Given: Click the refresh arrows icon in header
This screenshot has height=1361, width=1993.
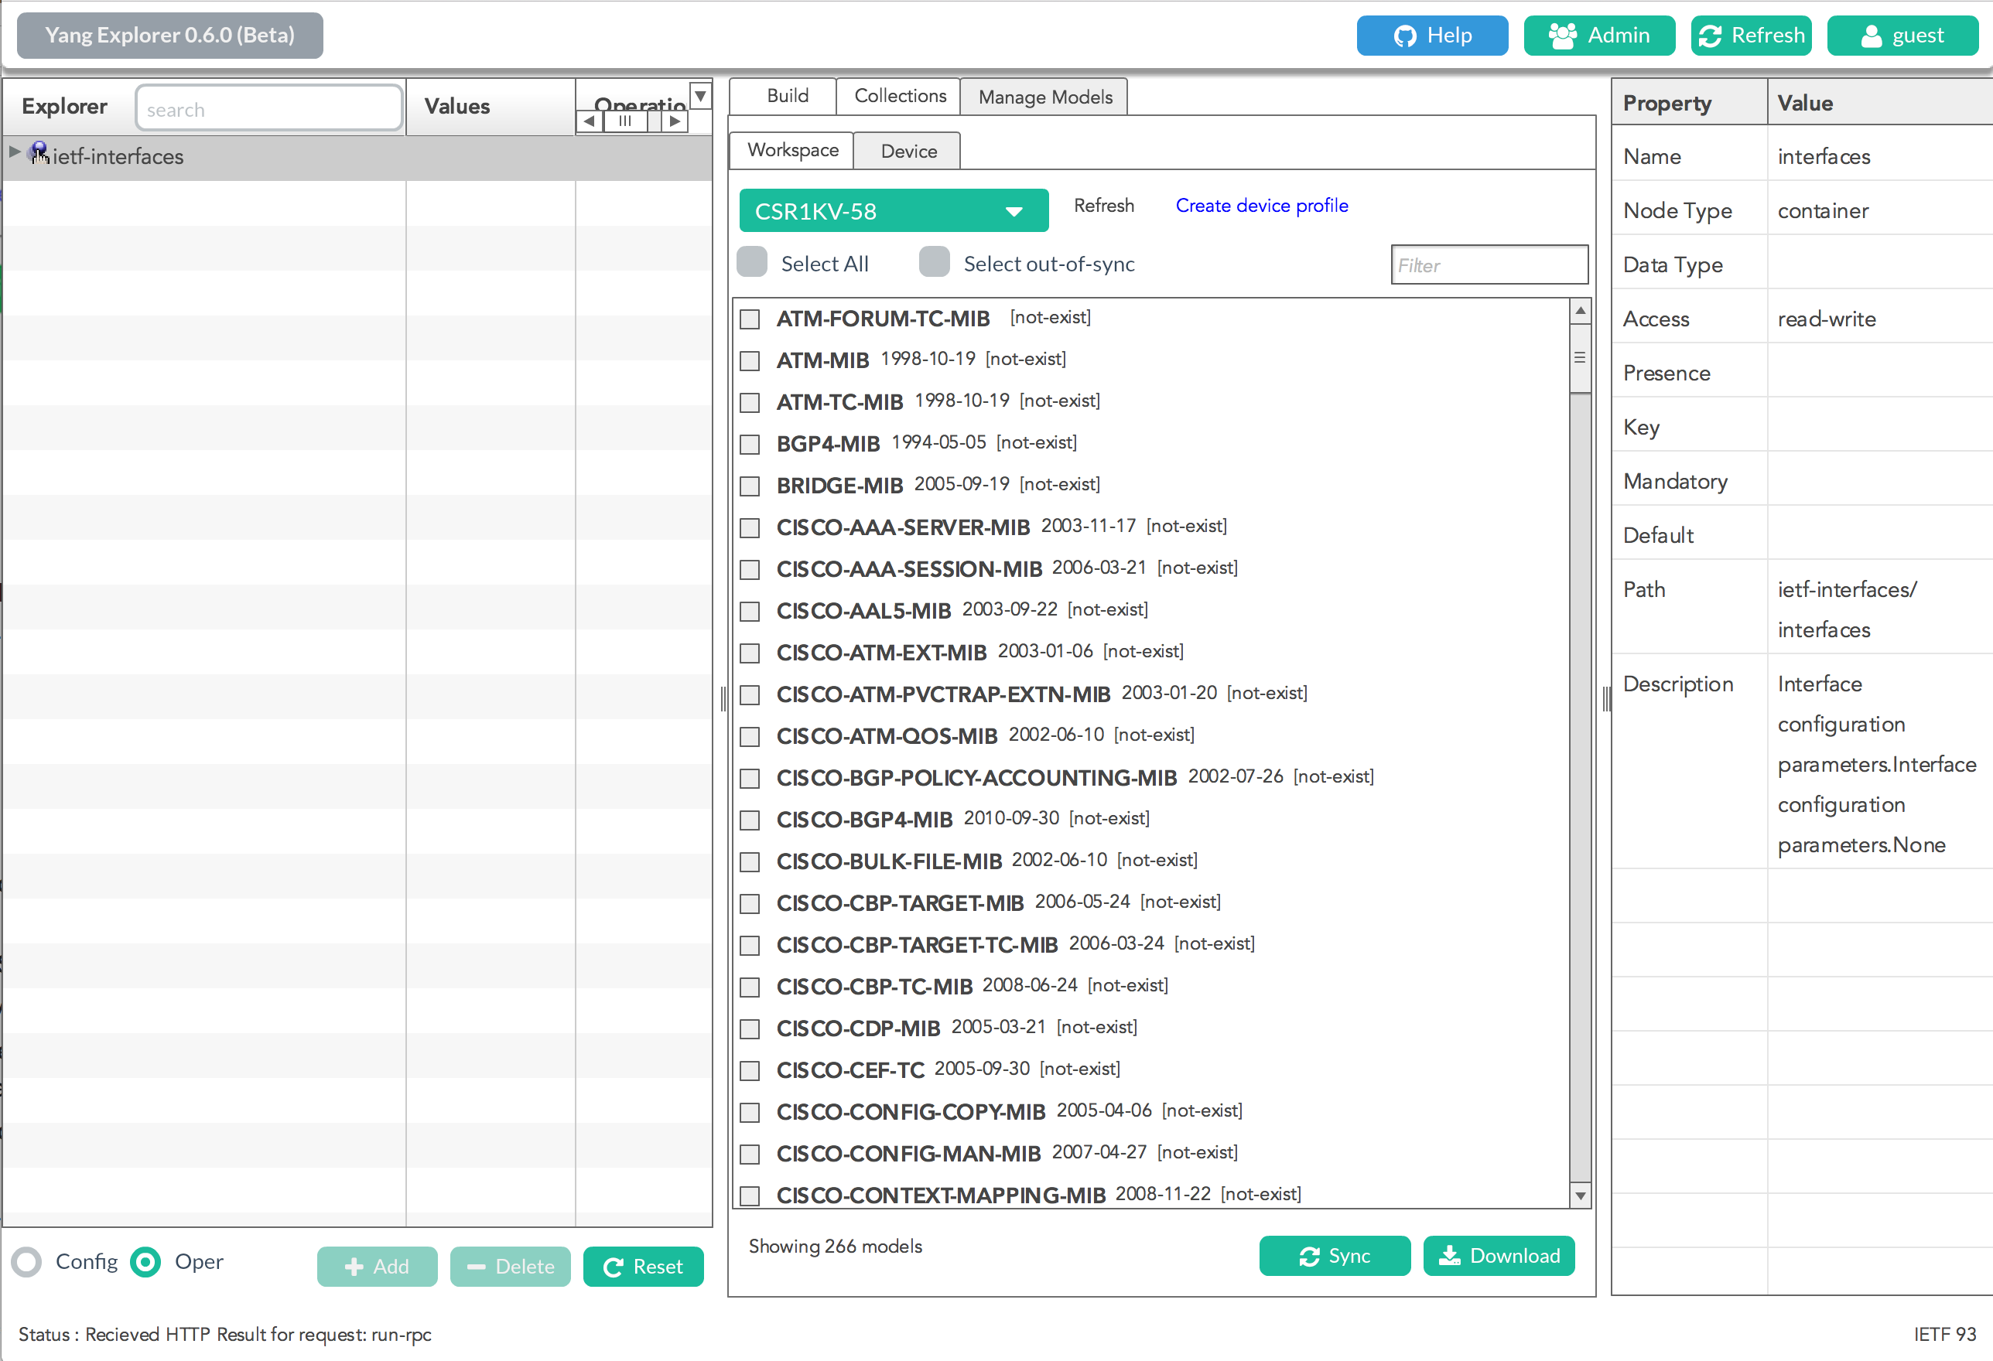Looking at the screenshot, I should point(1710,36).
